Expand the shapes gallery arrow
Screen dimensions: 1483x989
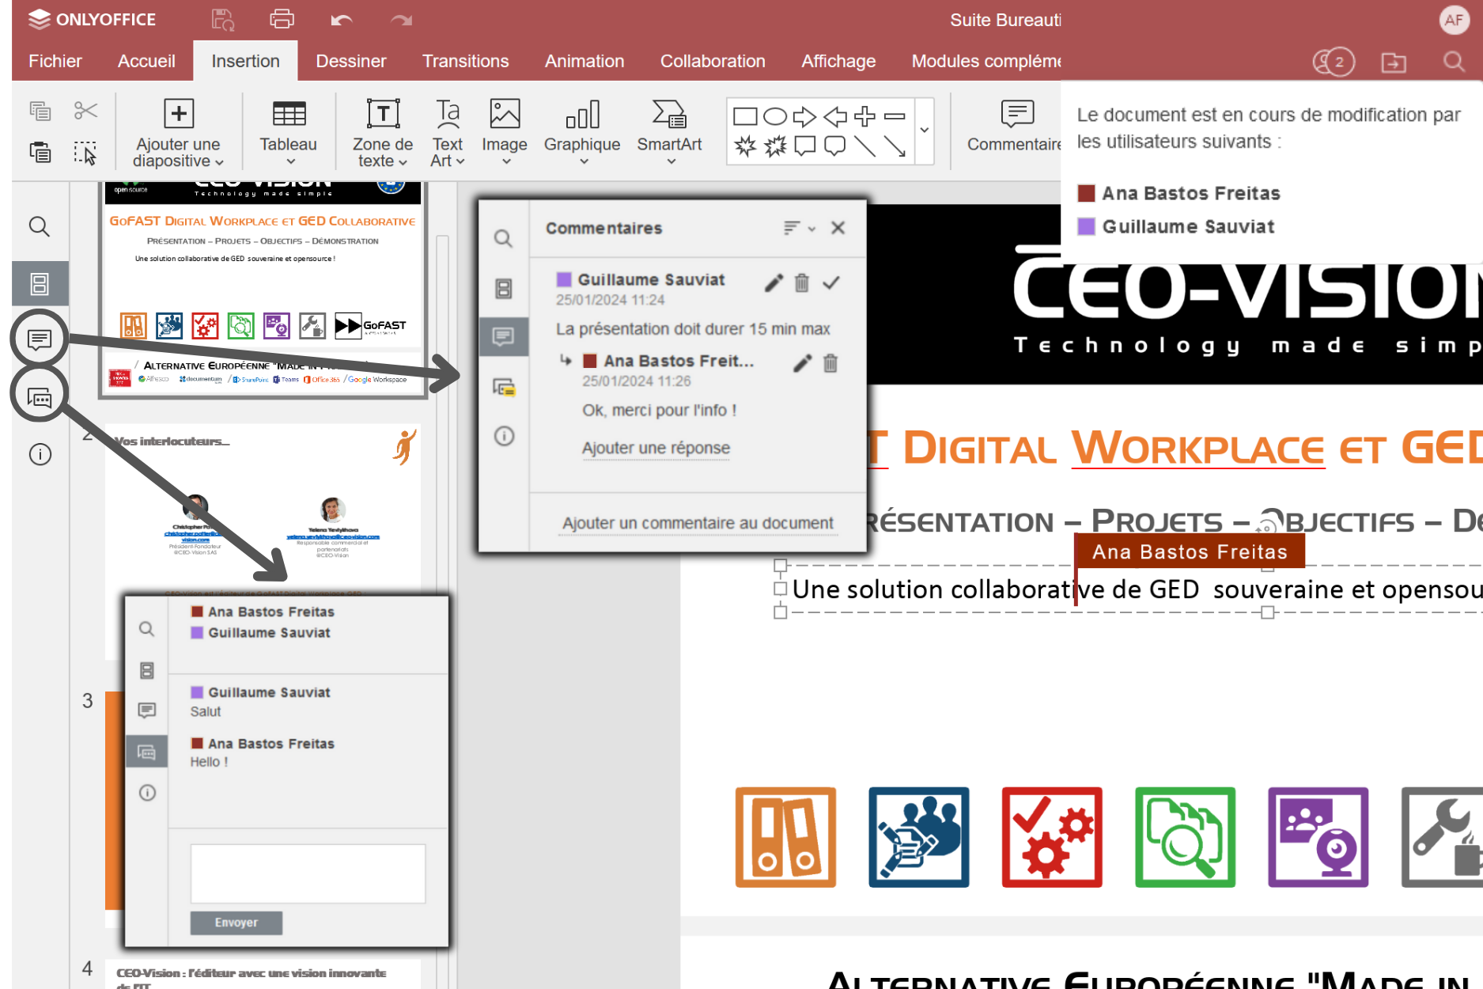924,130
